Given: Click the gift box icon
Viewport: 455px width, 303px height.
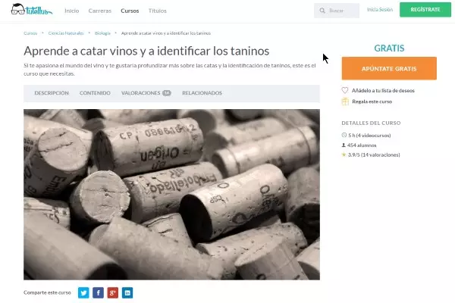Looking at the screenshot, I should pyautogui.click(x=345, y=102).
